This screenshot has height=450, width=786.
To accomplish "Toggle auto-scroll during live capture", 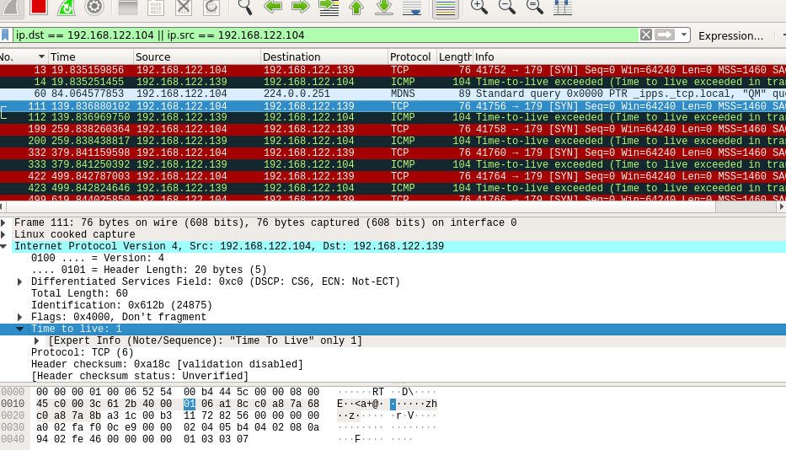I will (412, 7).
